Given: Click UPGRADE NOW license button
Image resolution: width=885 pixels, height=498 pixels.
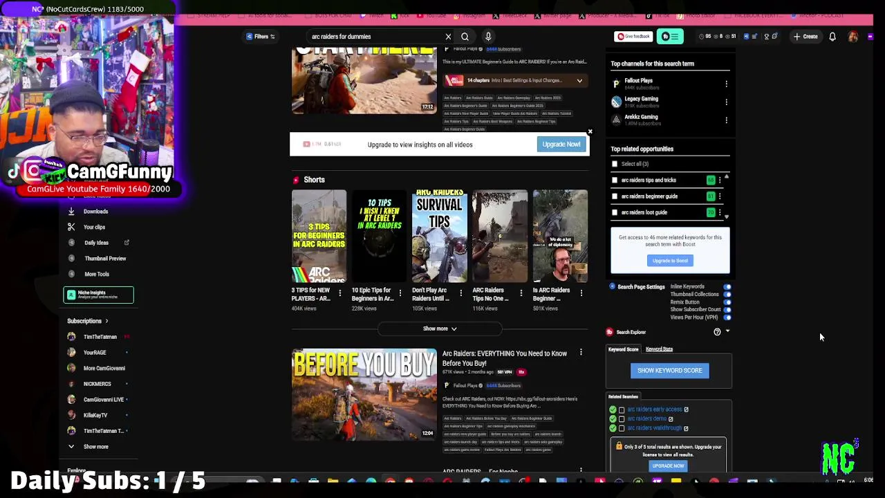Looking at the screenshot, I should coord(668,466).
